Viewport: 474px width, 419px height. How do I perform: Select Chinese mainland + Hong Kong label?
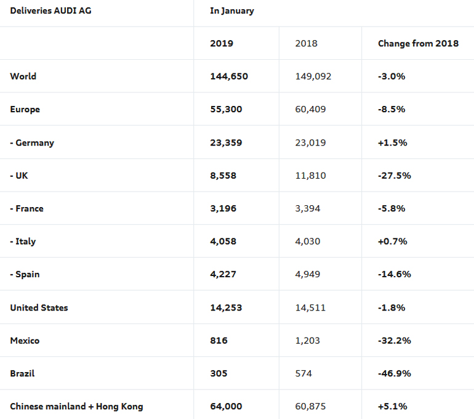[x=76, y=407]
